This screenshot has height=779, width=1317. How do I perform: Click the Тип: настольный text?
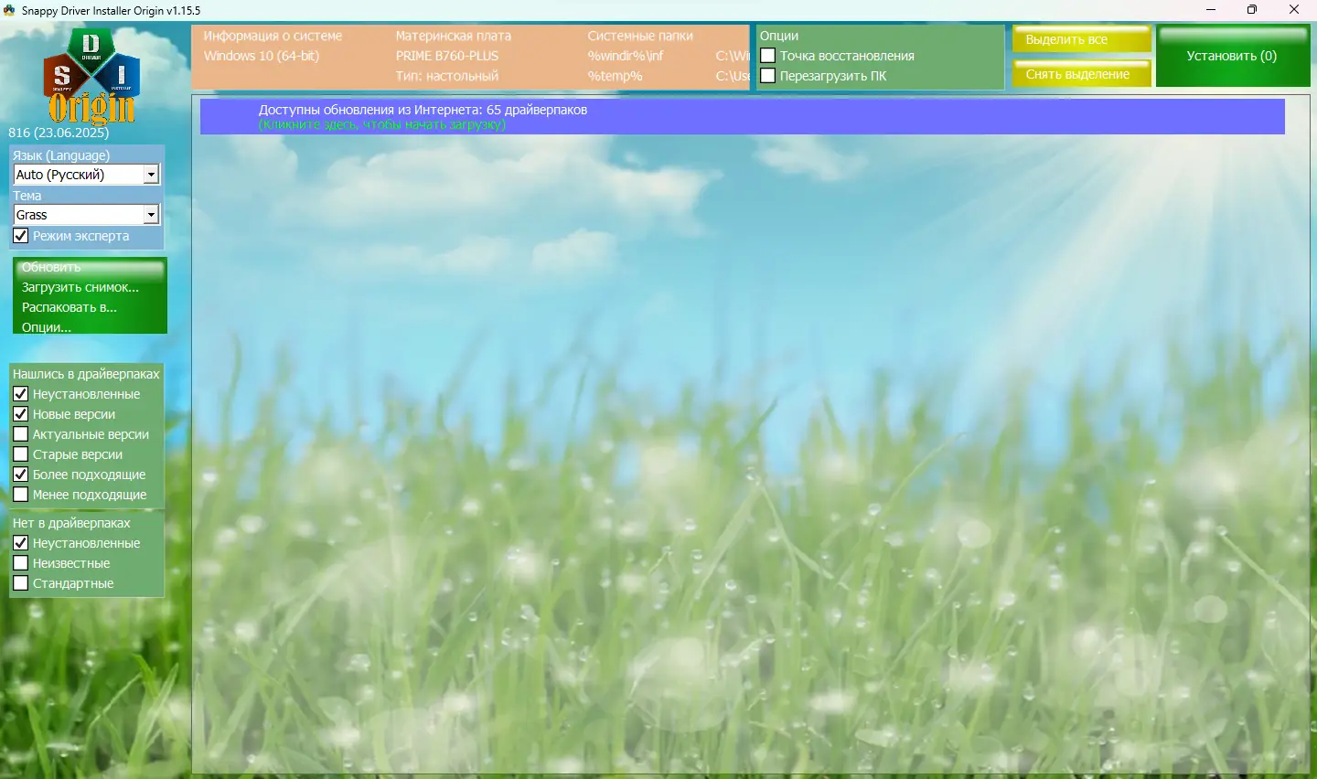click(447, 76)
